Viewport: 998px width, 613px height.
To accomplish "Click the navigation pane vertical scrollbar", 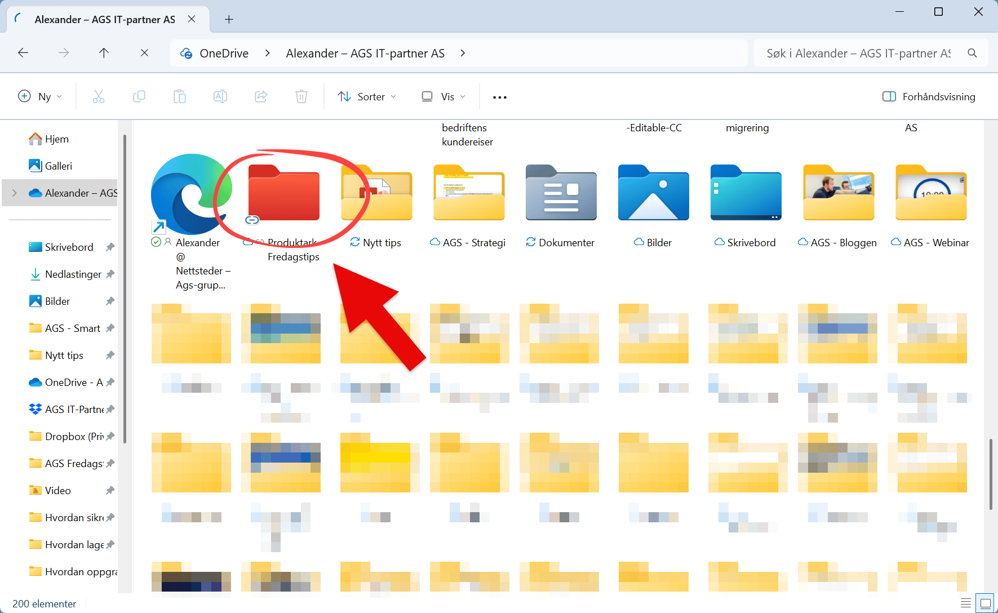I will (125, 289).
